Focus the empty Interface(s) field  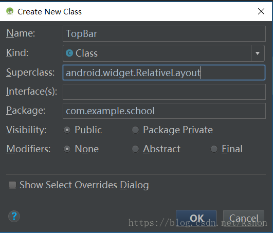click(x=164, y=92)
